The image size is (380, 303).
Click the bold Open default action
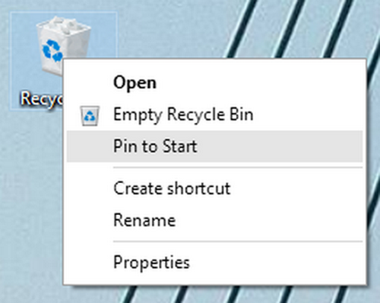135,83
